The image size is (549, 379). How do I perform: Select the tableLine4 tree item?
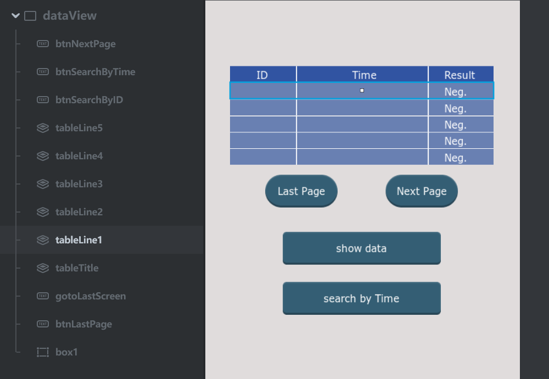pos(79,156)
